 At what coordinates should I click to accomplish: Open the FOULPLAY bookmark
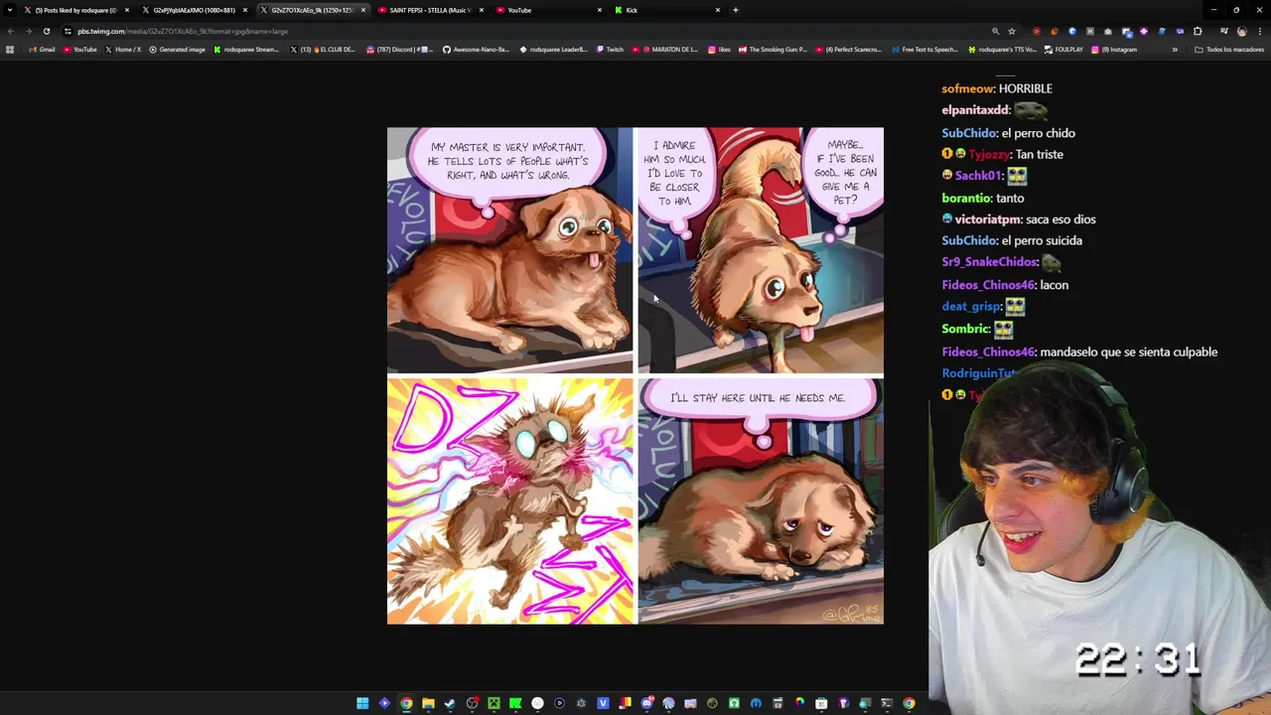click(x=1062, y=50)
